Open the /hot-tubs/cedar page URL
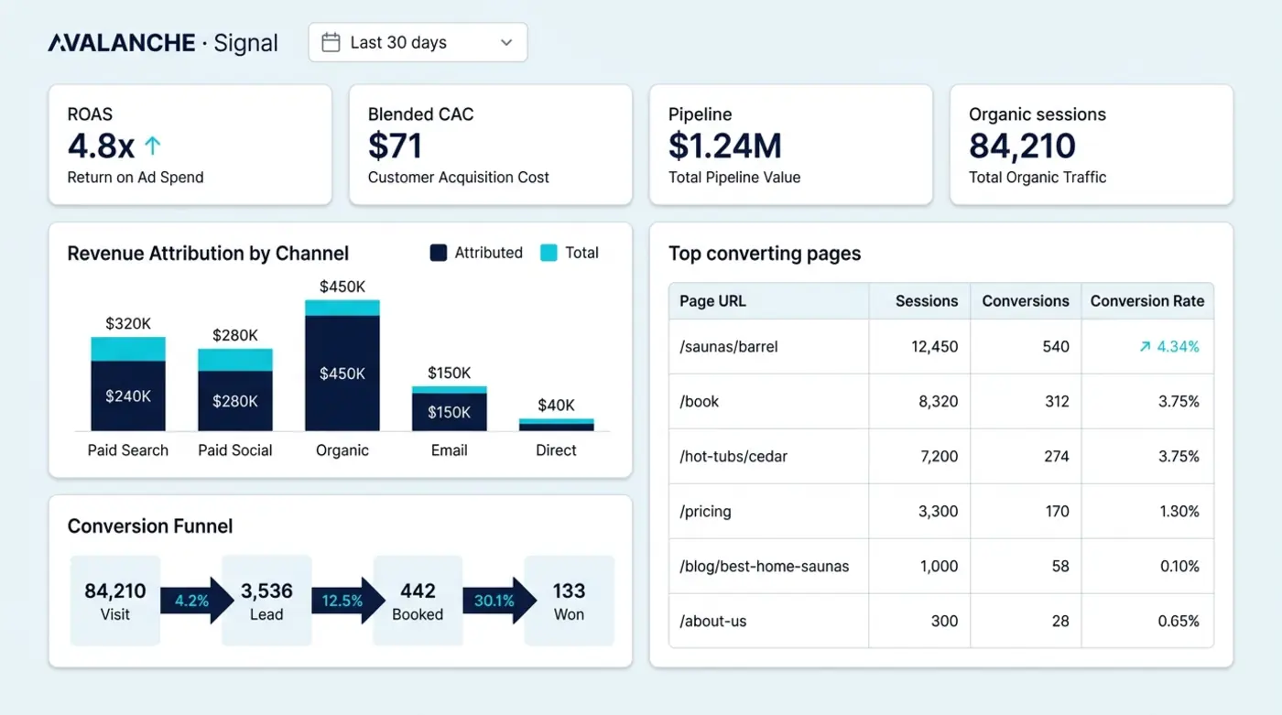Image resolution: width=1282 pixels, height=715 pixels. click(x=733, y=456)
